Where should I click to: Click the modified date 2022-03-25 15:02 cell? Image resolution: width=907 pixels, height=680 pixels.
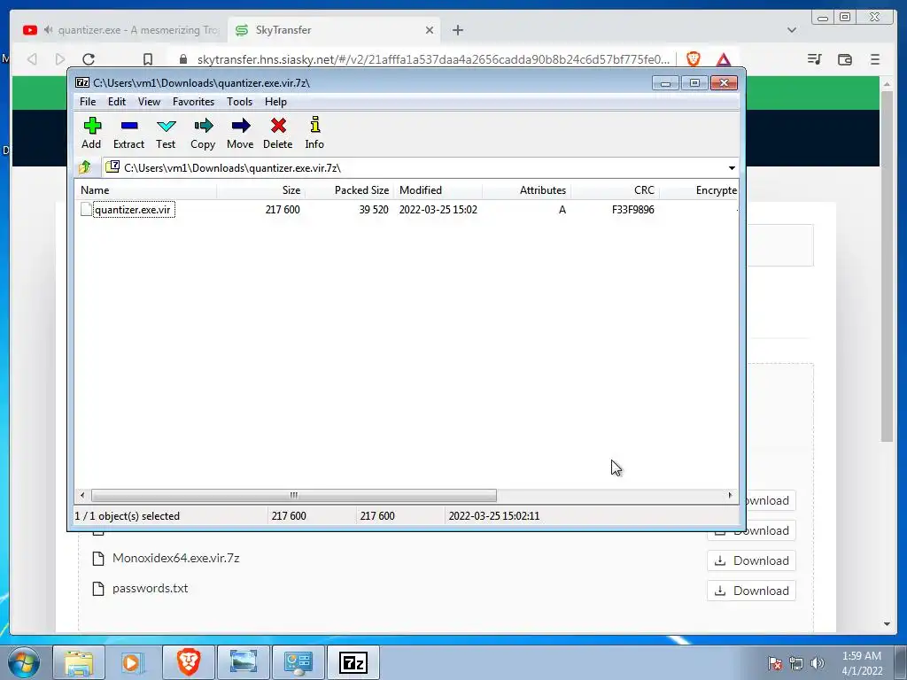coord(438,209)
